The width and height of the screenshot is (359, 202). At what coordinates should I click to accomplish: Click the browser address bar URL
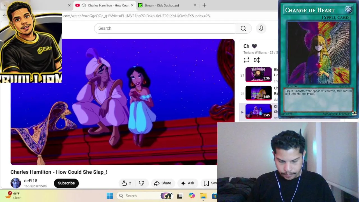pos(136,16)
